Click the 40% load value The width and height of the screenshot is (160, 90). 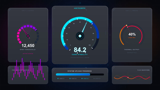click(x=132, y=34)
